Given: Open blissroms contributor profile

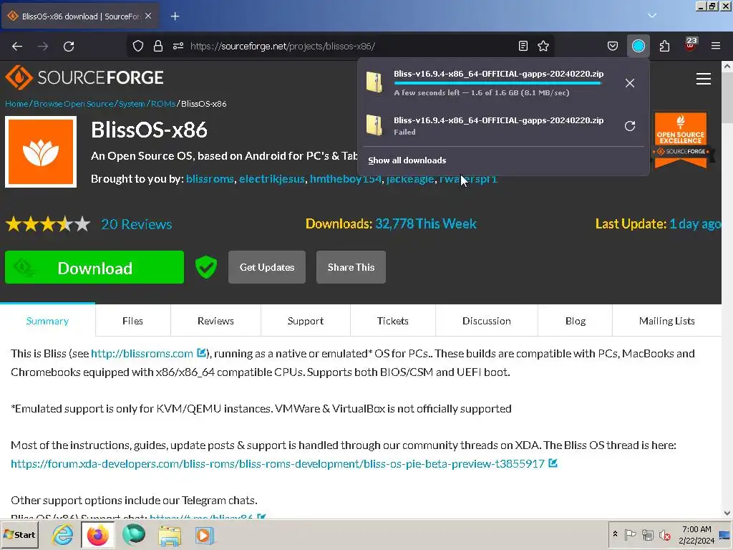Looking at the screenshot, I should coord(210,178).
